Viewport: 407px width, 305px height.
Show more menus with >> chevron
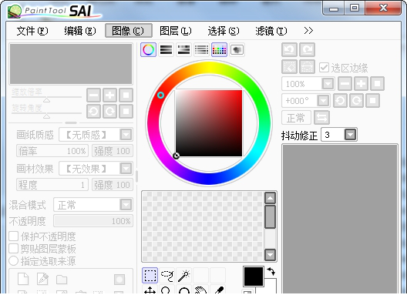pos(308,31)
